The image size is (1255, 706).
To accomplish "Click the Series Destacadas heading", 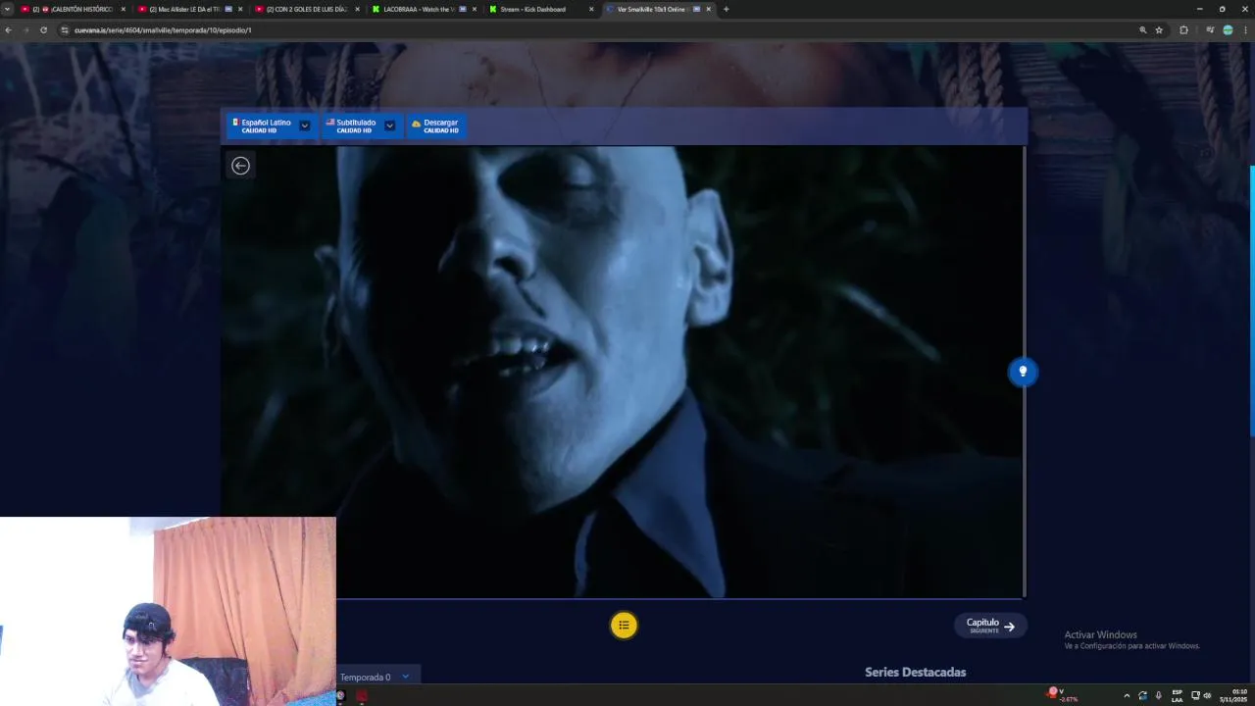I will pos(915,673).
